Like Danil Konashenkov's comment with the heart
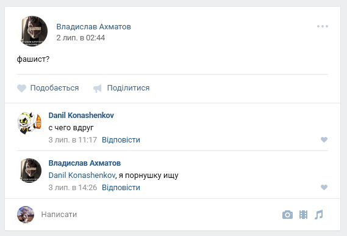The height and width of the screenshot is (236, 347). (x=324, y=139)
